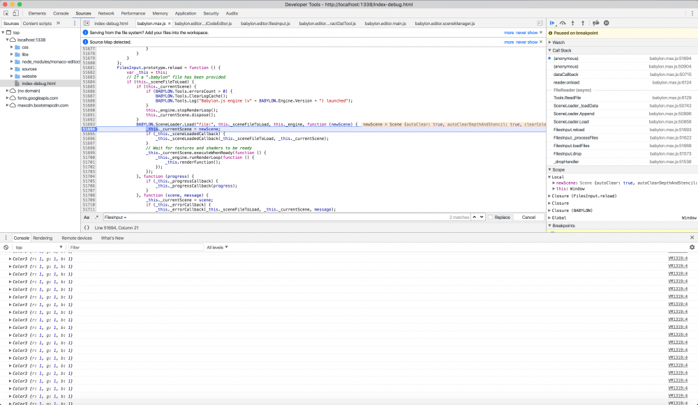Image resolution: width=698 pixels, height=405 pixels.
Task: Enable the Replace checkbox
Action: (491, 217)
